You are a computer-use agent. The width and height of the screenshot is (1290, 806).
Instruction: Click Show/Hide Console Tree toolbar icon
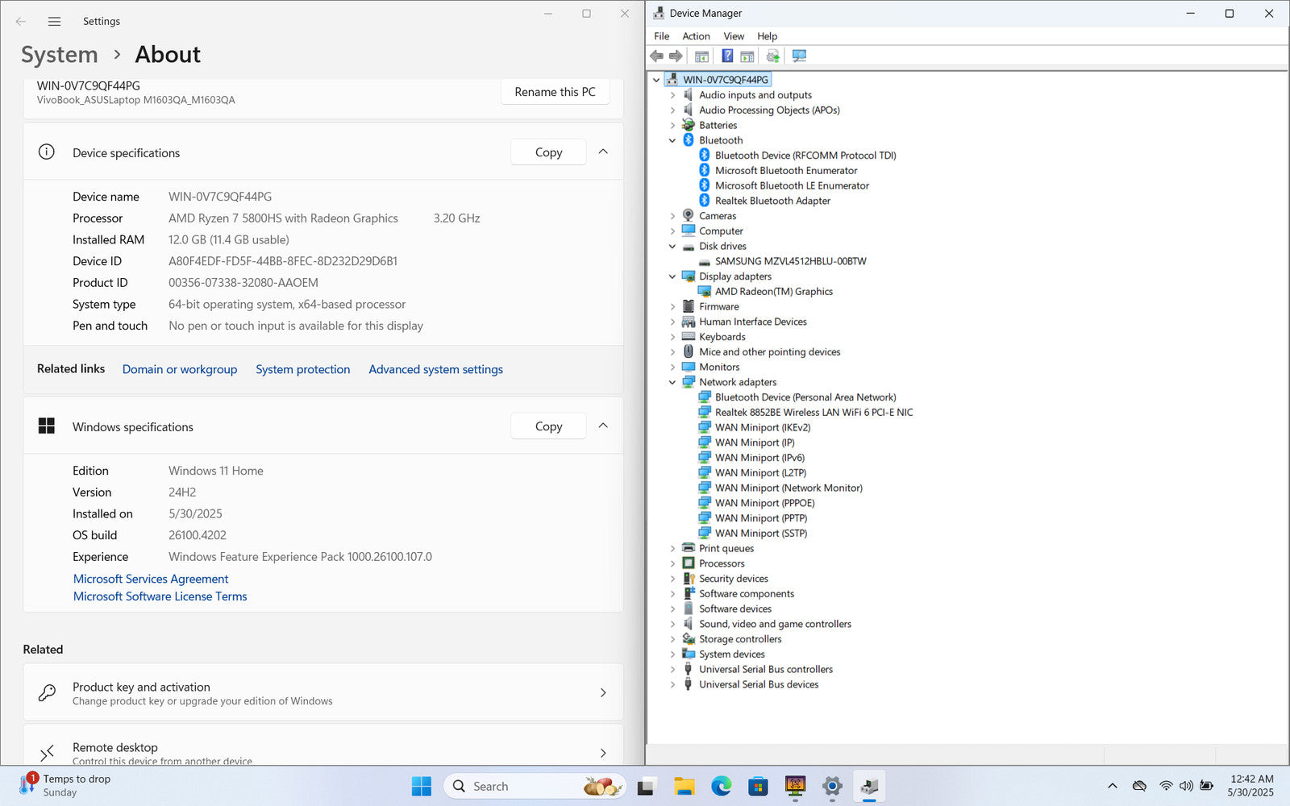[701, 56]
